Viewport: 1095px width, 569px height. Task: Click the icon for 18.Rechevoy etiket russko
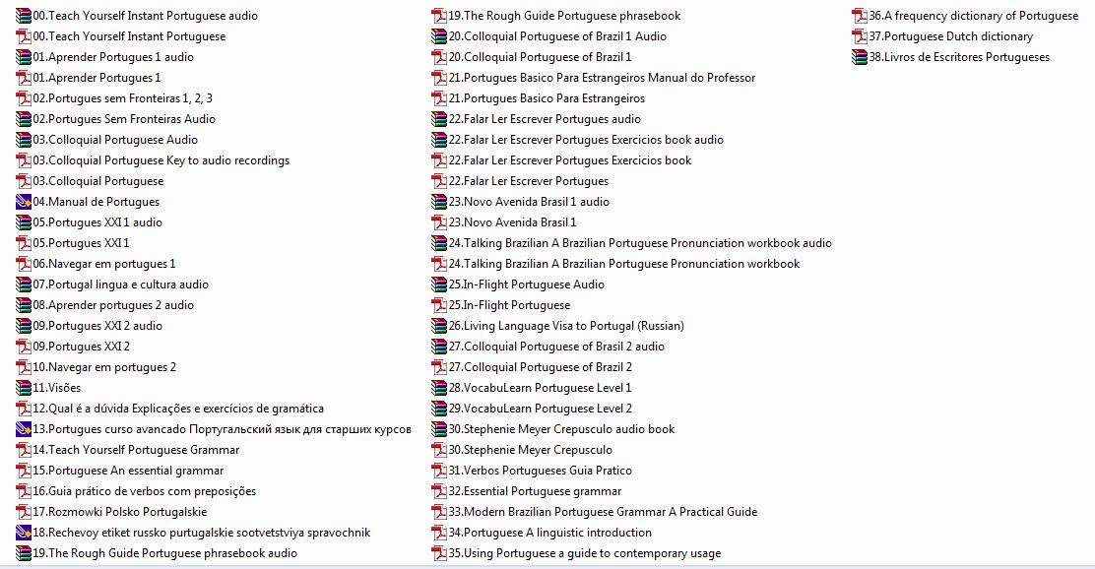click(x=25, y=533)
